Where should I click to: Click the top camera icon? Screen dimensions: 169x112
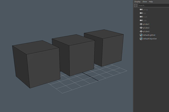coord(141,13)
